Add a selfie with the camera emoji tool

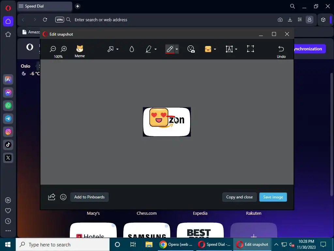191,49
